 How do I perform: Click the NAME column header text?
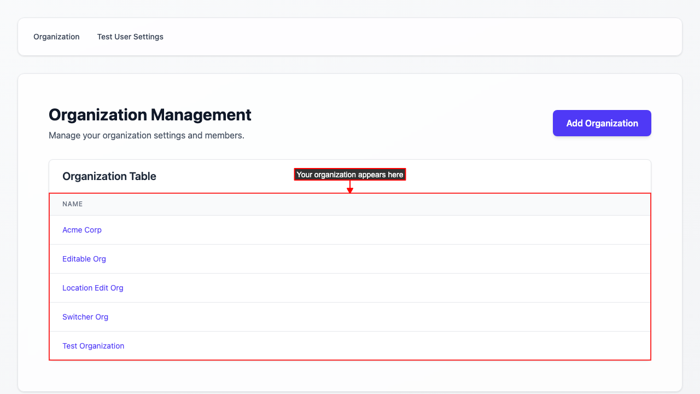(x=73, y=204)
